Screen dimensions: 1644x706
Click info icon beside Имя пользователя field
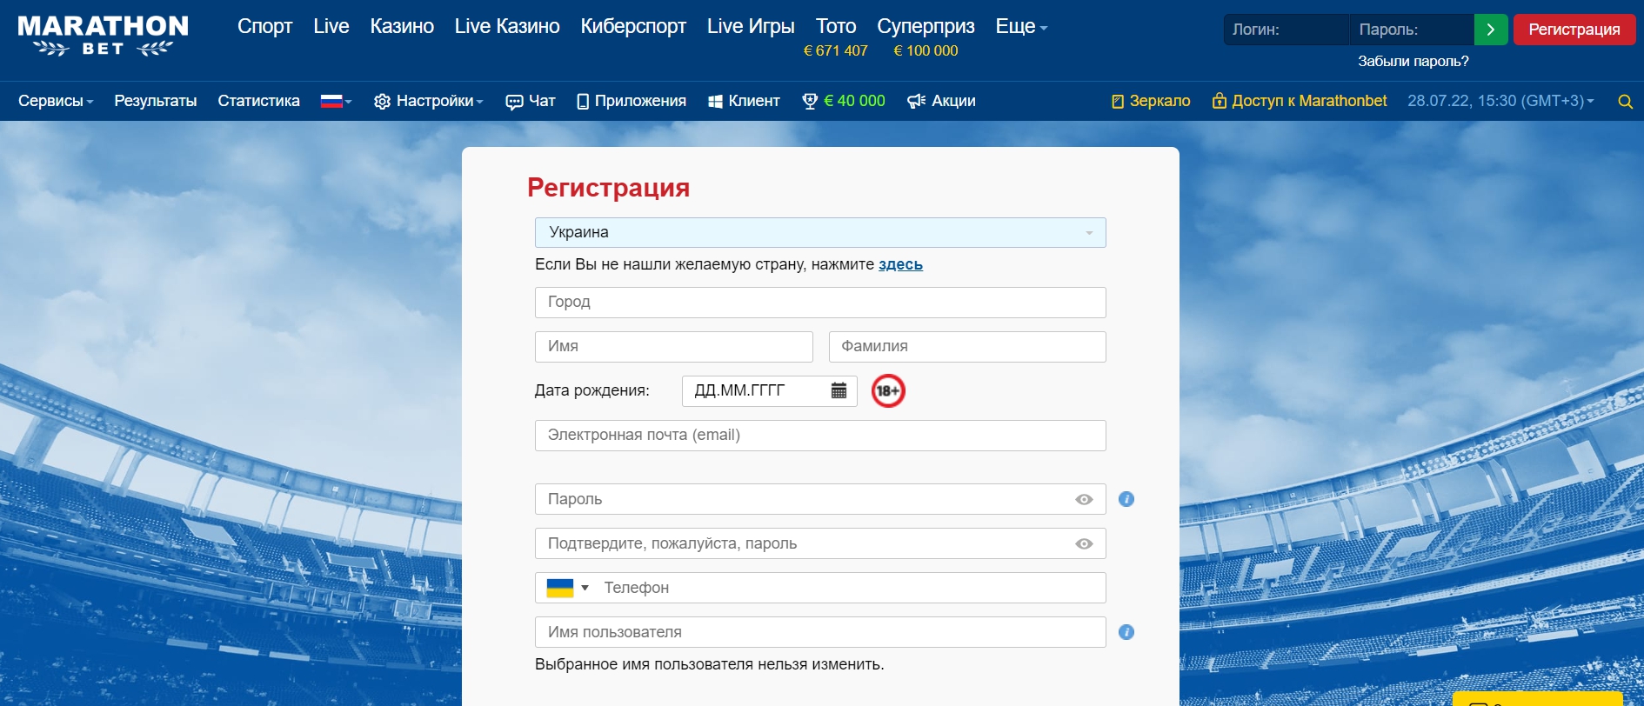[1126, 632]
